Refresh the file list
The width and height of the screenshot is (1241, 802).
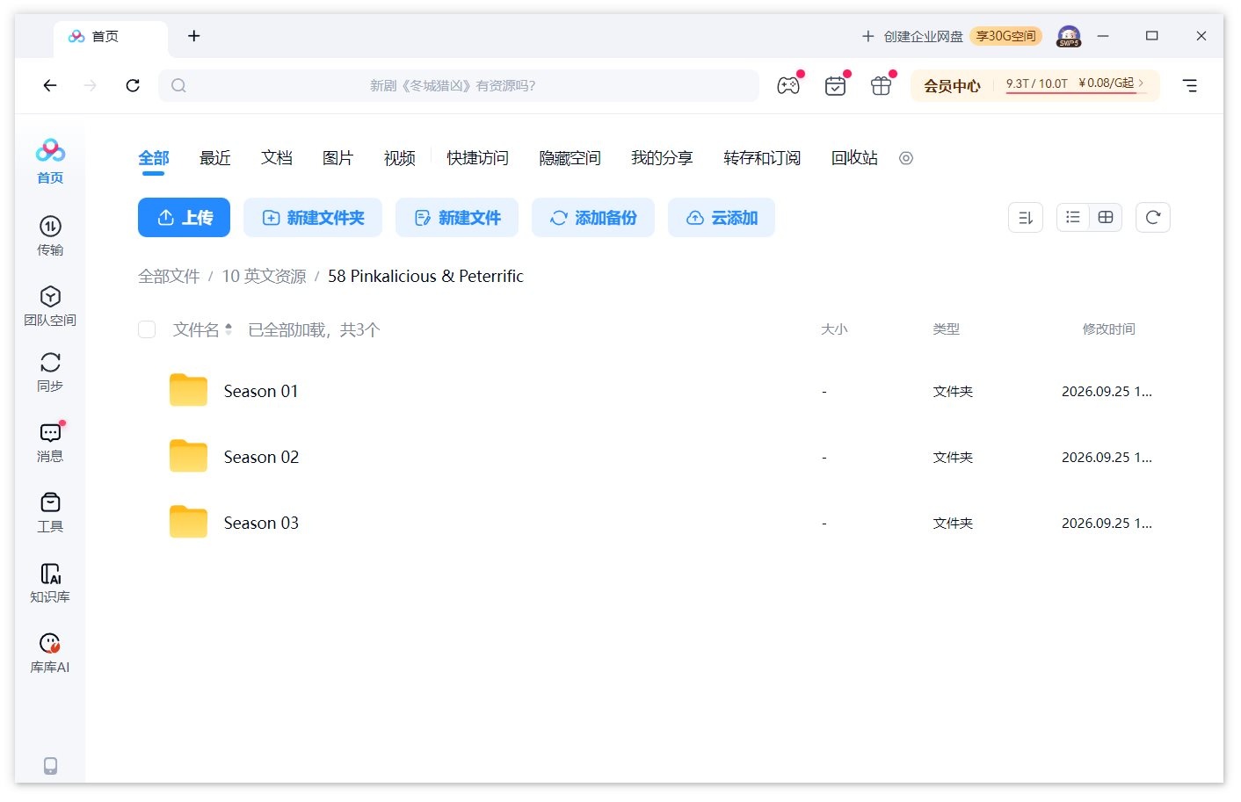click(1153, 217)
